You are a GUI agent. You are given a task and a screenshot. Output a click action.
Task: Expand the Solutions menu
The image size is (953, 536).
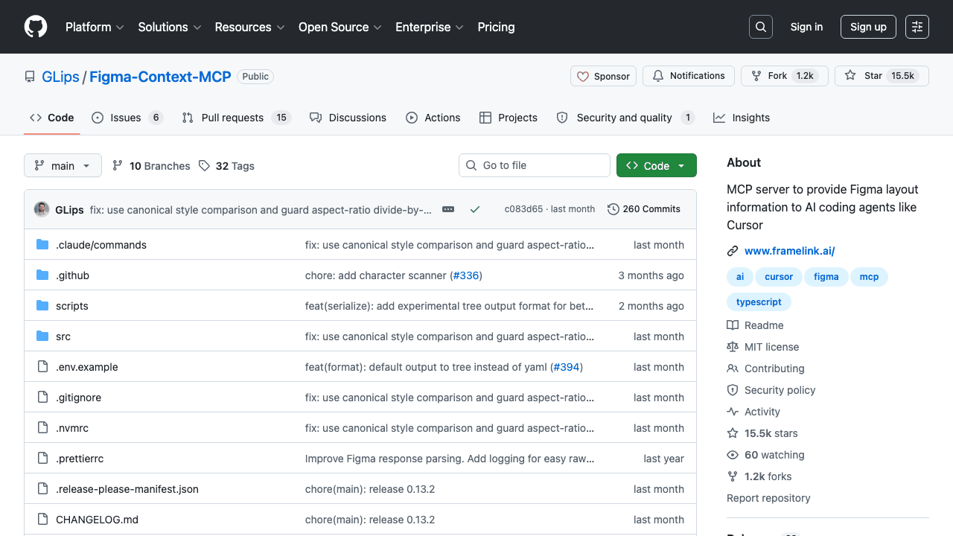(x=170, y=27)
